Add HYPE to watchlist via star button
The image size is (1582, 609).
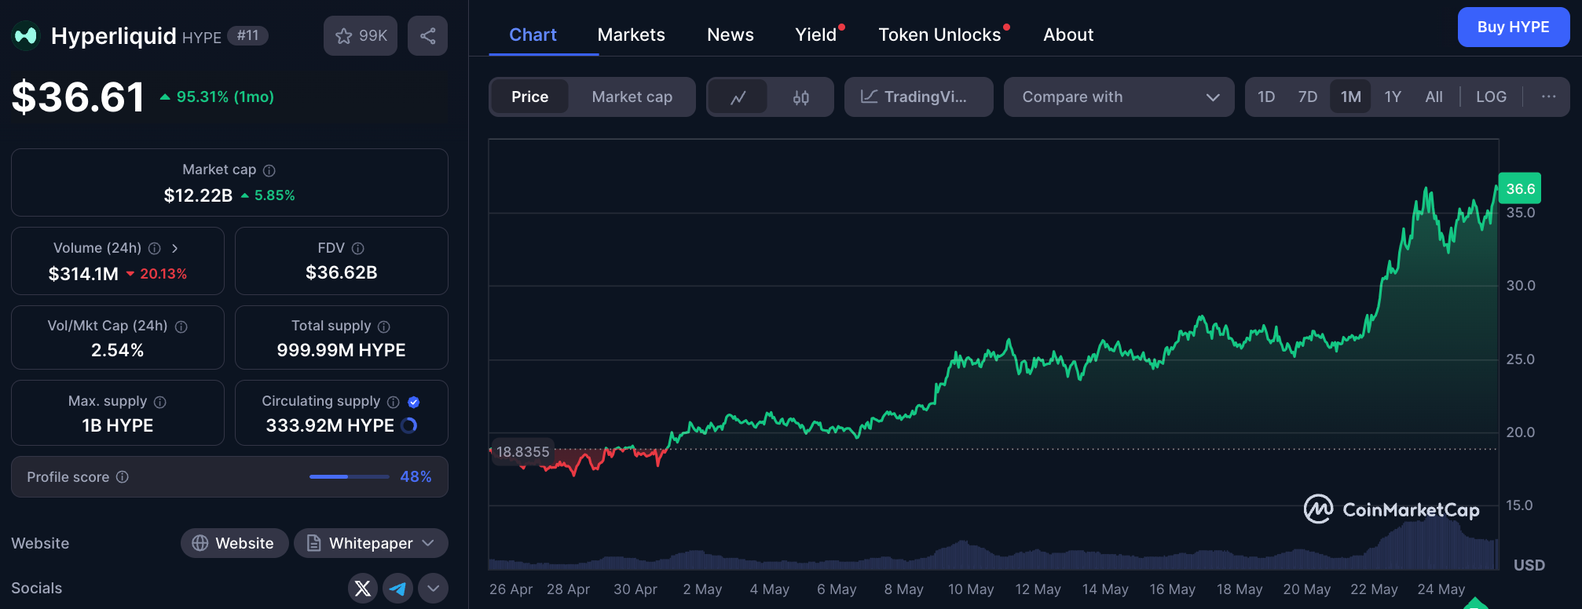tap(361, 35)
